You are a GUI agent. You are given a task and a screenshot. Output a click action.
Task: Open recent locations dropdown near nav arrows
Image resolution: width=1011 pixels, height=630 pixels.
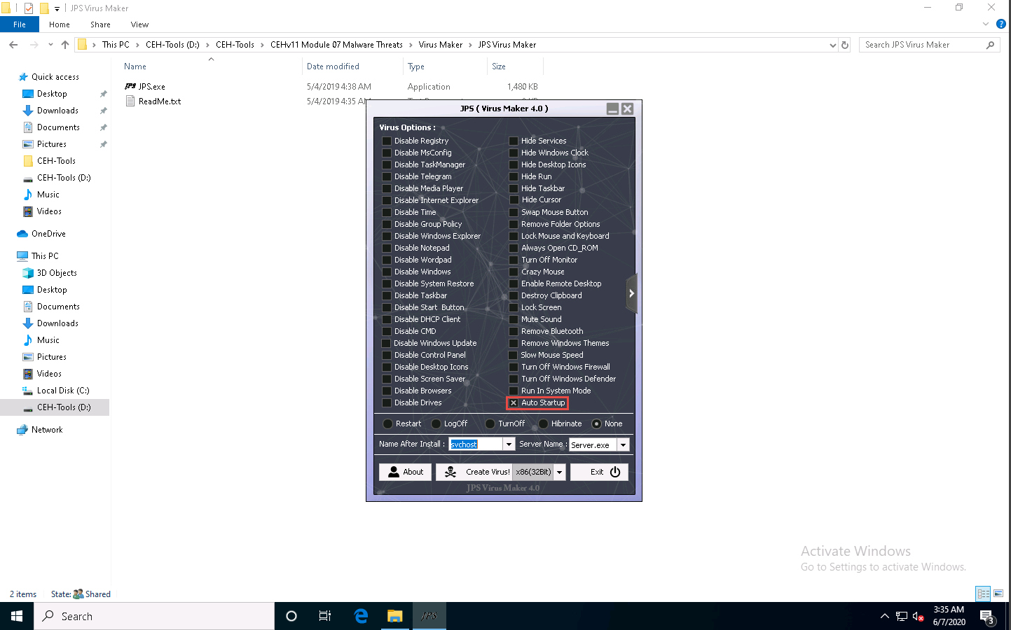click(50, 45)
